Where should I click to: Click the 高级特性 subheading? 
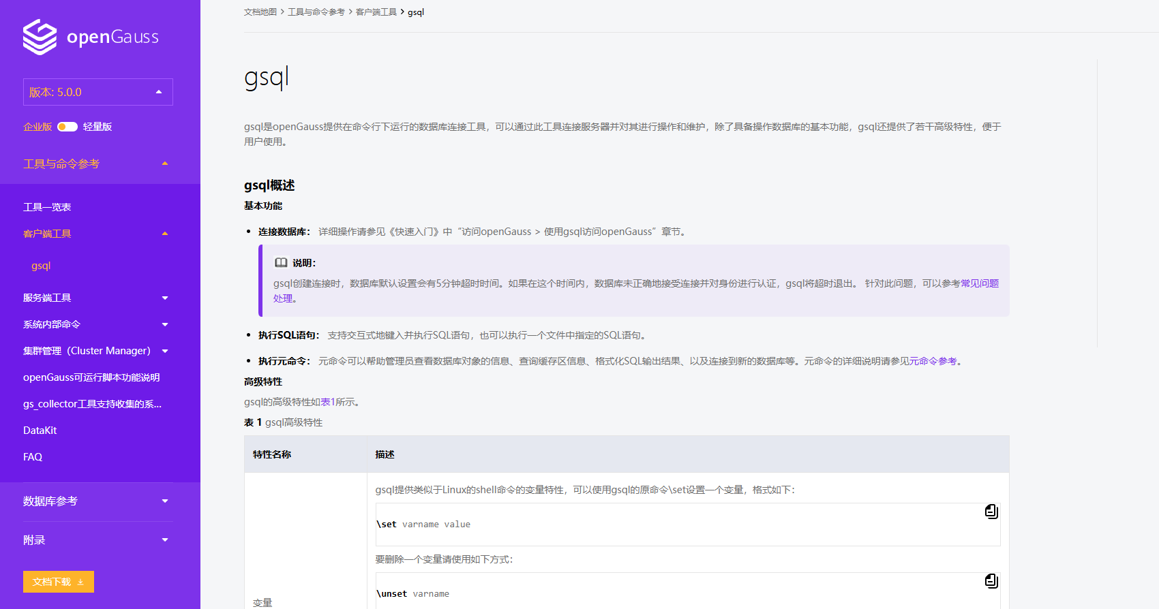(x=263, y=381)
